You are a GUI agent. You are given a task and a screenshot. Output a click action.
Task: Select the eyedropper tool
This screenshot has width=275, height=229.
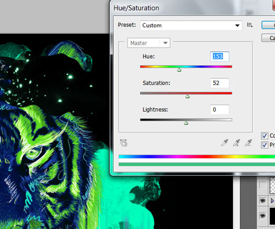pyautogui.click(x=224, y=143)
